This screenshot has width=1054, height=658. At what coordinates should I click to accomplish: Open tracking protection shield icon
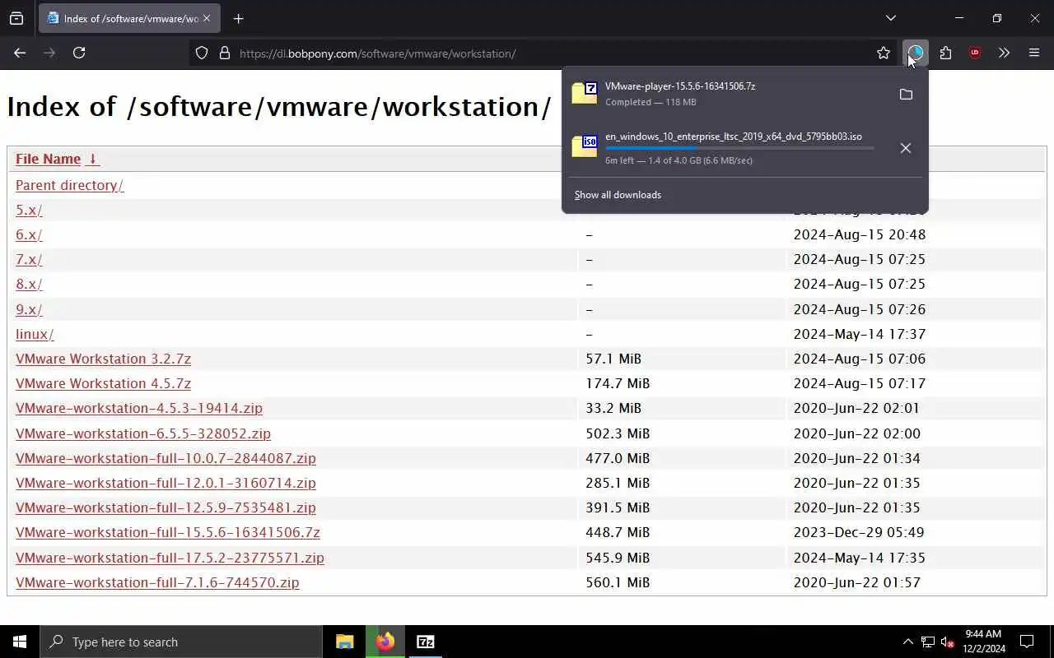coord(202,53)
